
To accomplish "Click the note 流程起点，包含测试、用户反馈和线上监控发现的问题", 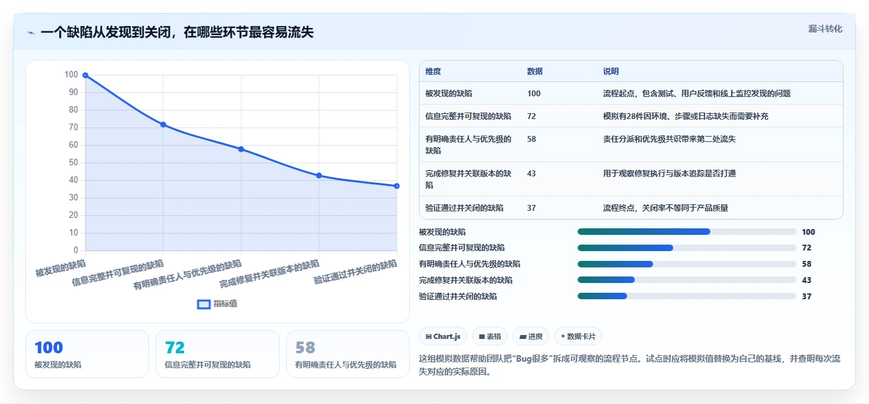I will [697, 94].
